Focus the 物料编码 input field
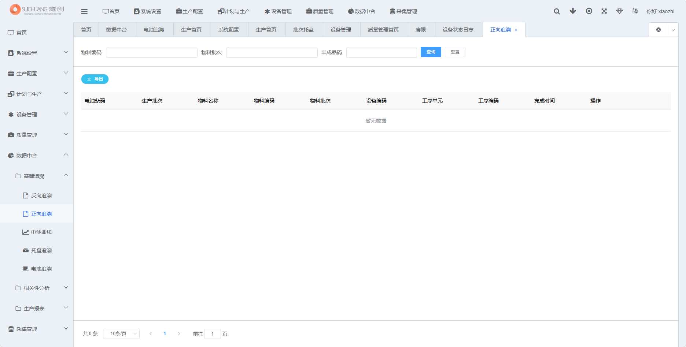The width and height of the screenshot is (686, 347). [x=152, y=53]
